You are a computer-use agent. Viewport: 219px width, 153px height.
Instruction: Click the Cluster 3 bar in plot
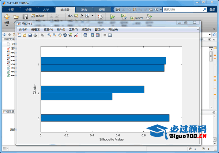coord(105,118)
